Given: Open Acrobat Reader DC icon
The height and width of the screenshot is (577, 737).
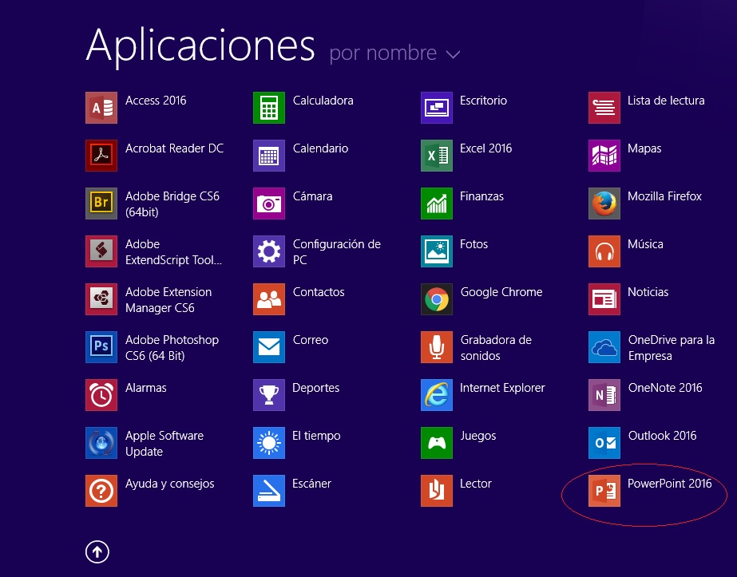Looking at the screenshot, I should [x=101, y=156].
